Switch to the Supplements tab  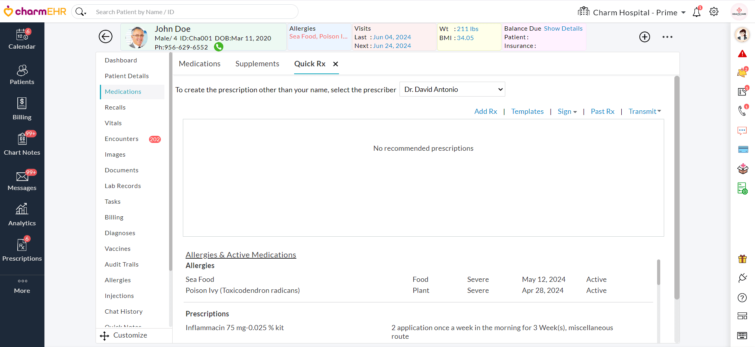(257, 64)
